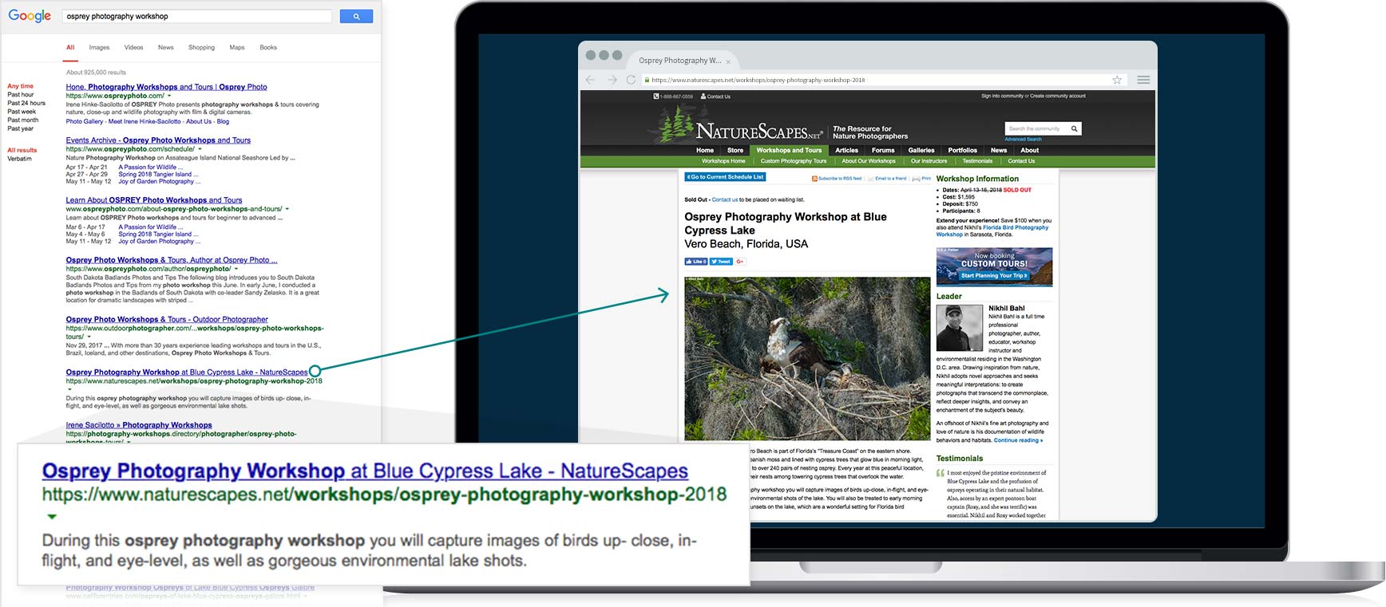Open the dropdown arrow next to www.ospreyphoto.com/
1386x607 pixels.
coord(169,96)
